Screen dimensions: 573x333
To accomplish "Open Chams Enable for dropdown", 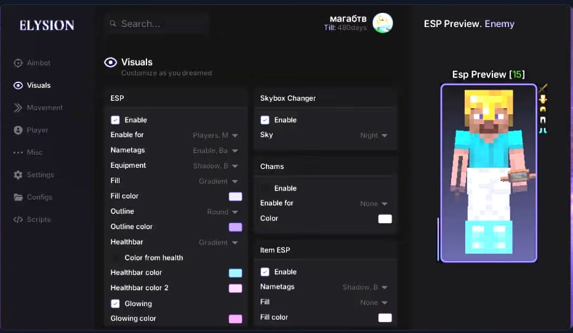I will [374, 203].
